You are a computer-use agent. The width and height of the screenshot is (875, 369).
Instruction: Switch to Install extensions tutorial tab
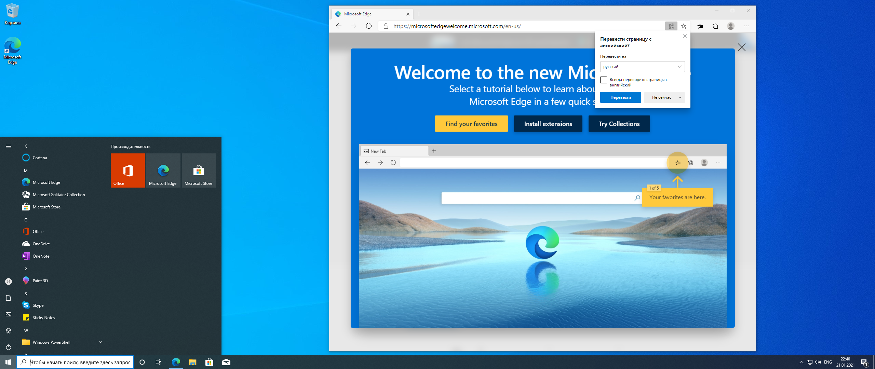click(548, 124)
